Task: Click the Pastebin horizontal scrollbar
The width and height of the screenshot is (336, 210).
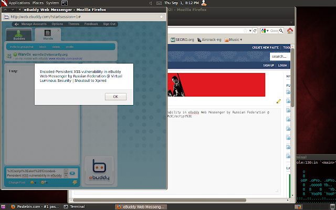Action: click(x=160, y=200)
